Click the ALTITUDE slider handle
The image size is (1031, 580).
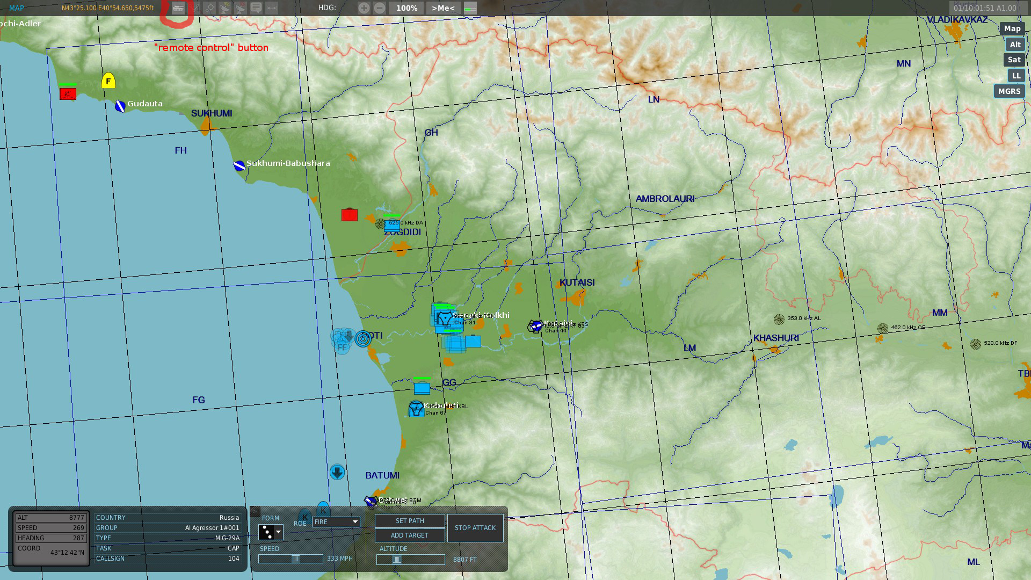(397, 560)
